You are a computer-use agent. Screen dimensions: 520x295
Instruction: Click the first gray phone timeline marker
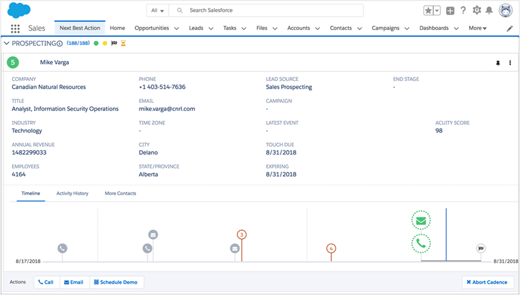[62, 248]
